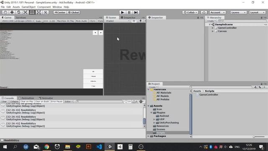Image resolution: width=268 pixels, height=151 pixels.
Task: Expand the Packages folder
Action: point(148,136)
